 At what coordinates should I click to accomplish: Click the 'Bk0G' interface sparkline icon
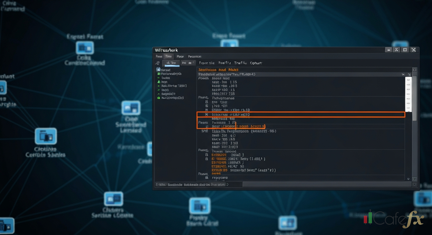click(158, 90)
